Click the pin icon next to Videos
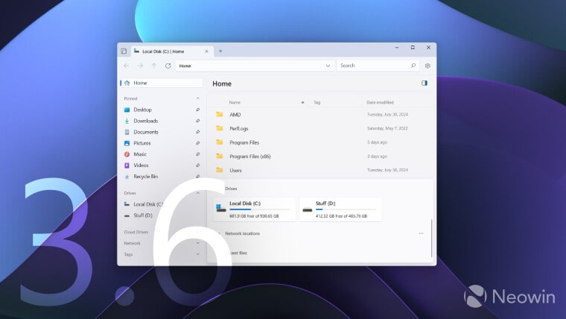The height and width of the screenshot is (319, 566). point(198,165)
